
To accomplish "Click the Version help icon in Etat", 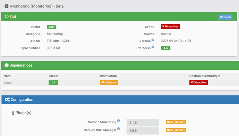I will coord(153,40).
